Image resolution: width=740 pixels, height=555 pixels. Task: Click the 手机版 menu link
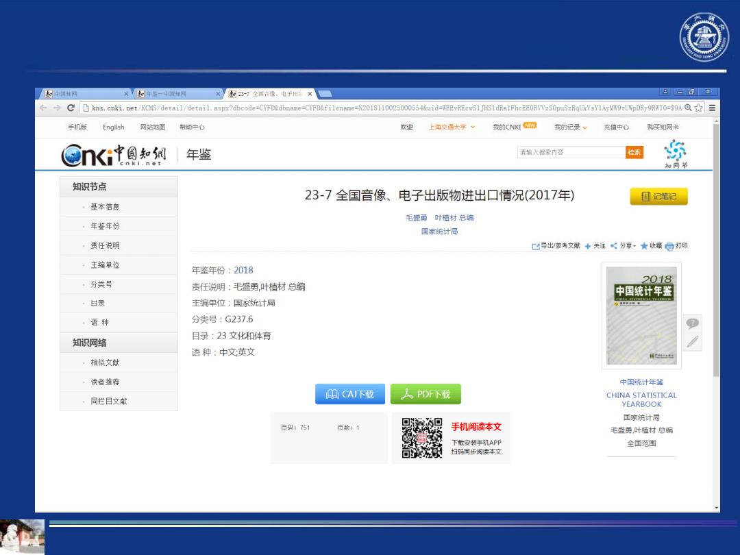click(x=77, y=127)
